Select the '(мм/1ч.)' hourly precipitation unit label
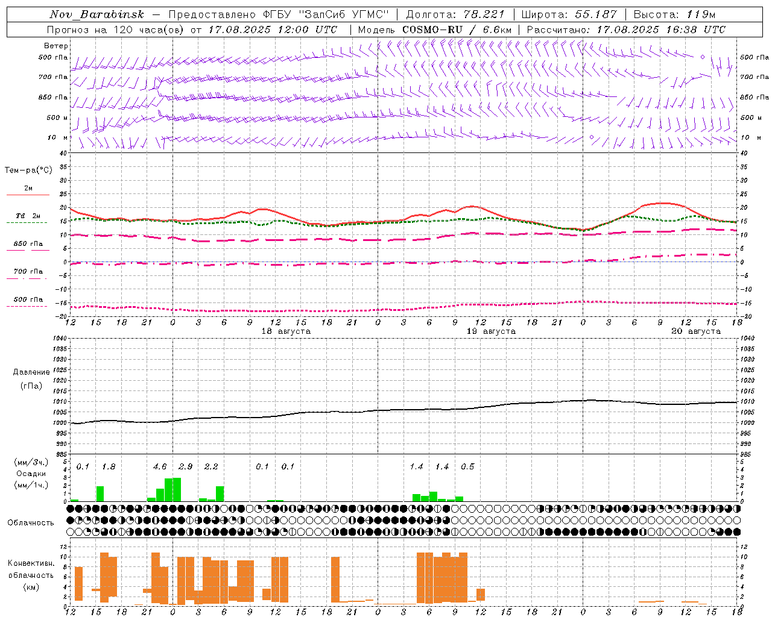The height and width of the screenshot is (617, 772). click(31, 485)
